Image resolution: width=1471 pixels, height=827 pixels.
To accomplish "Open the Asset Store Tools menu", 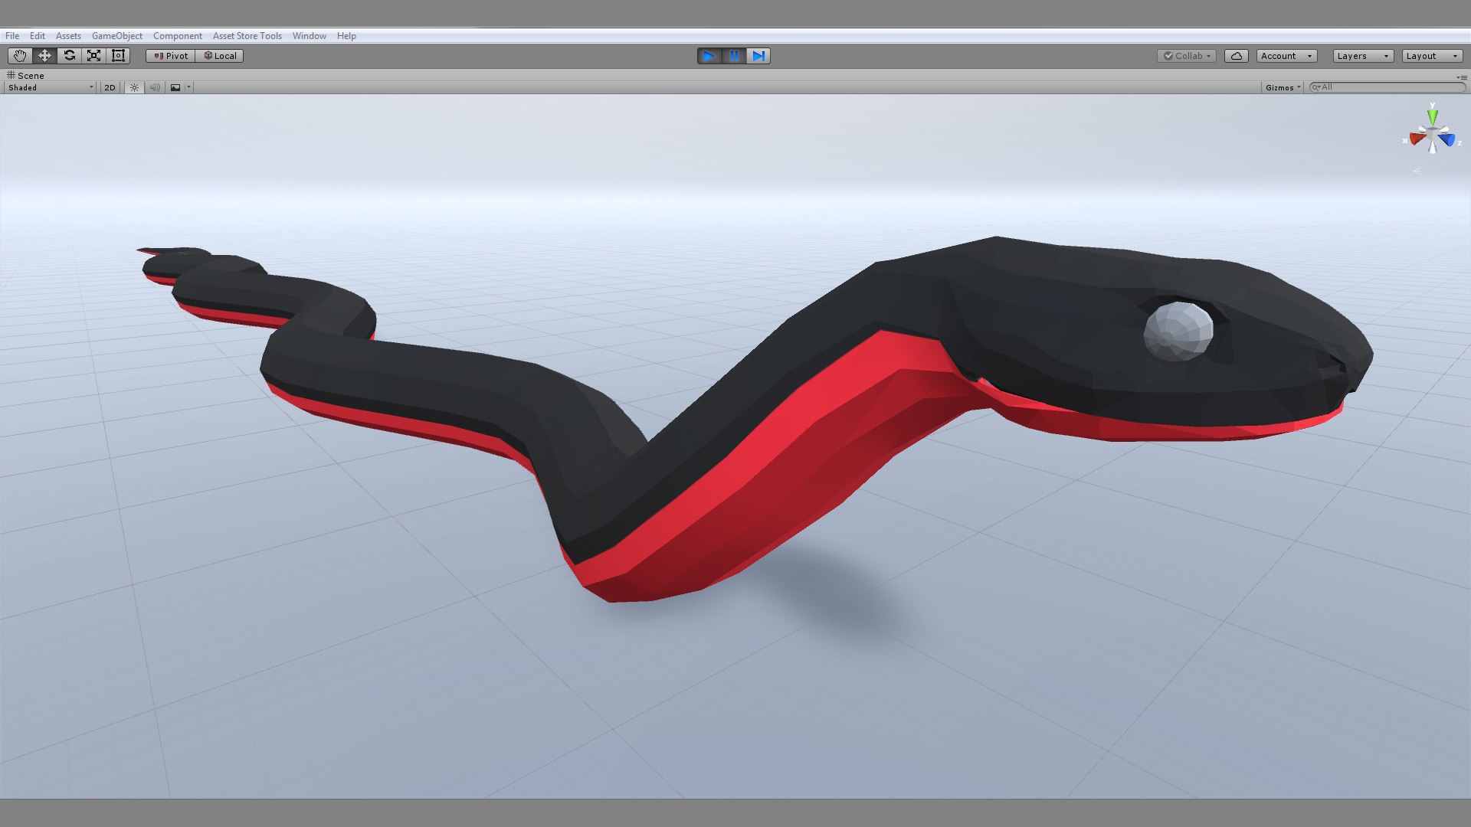I will (x=247, y=36).
